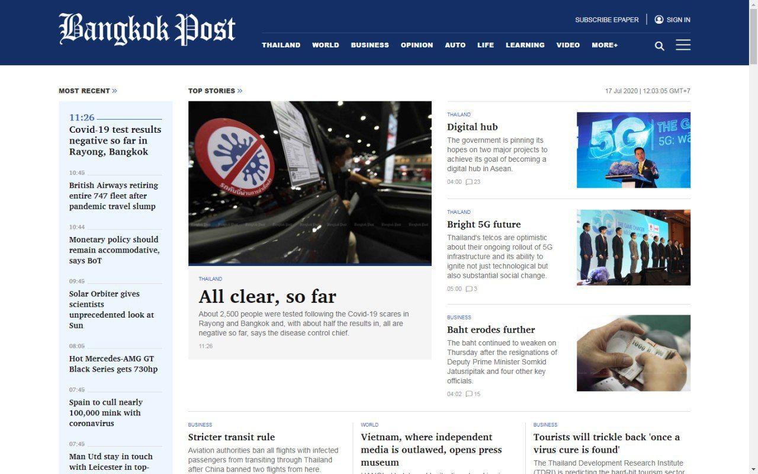Go to the Opinion section

[x=416, y=45]
